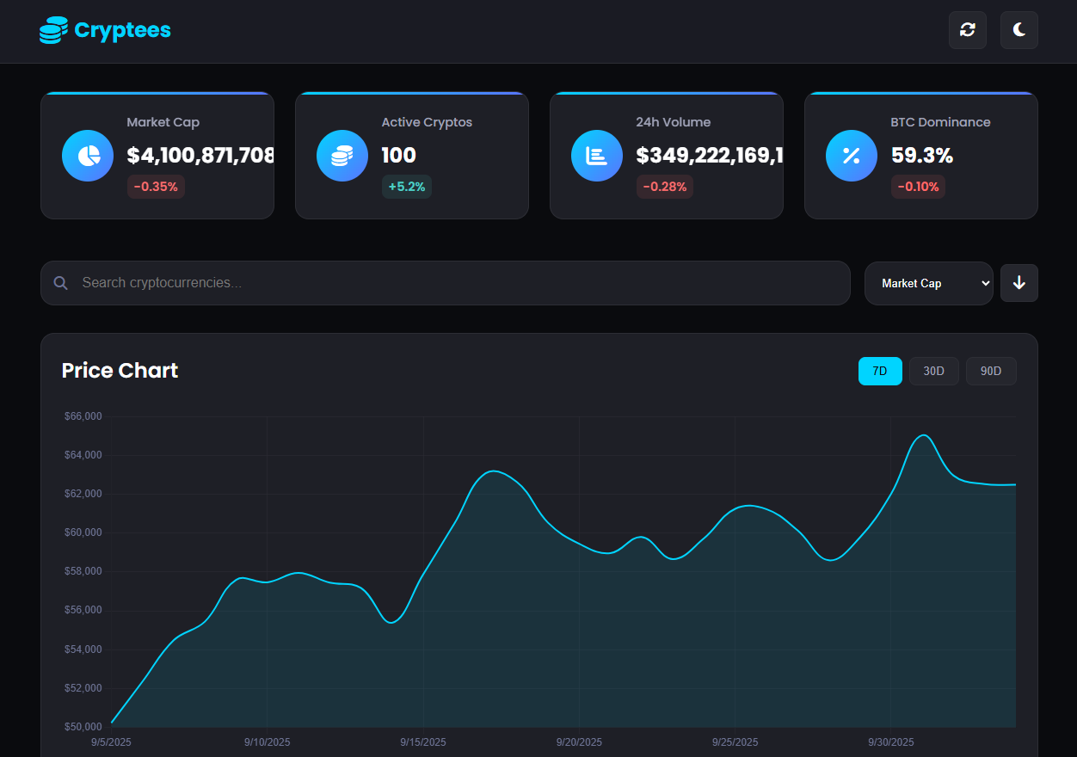Click the +5.2% Active Cryptos badge
This screenshot has height=757, width=1077.
click(x=407, y=187)
